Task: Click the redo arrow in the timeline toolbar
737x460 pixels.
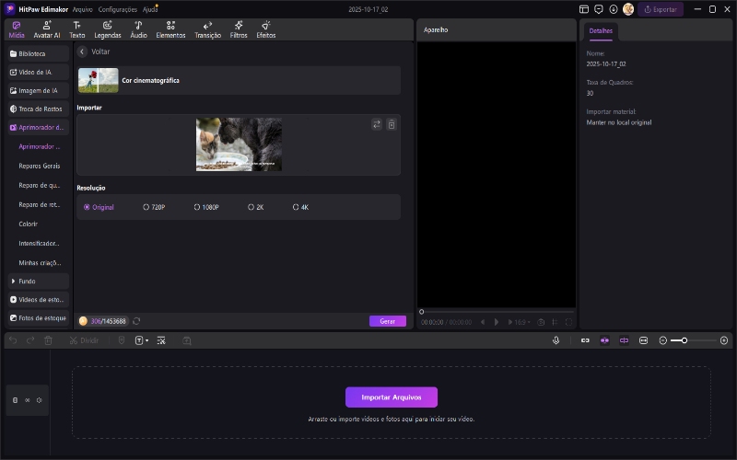Action: click(30, 340)
